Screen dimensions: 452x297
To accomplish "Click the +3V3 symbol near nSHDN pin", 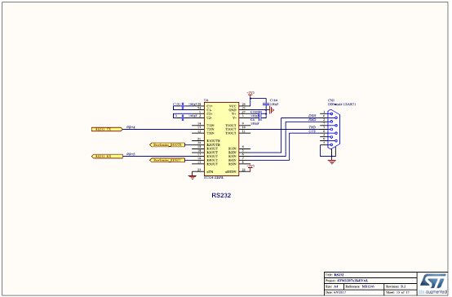I will (x=250, y=166).
